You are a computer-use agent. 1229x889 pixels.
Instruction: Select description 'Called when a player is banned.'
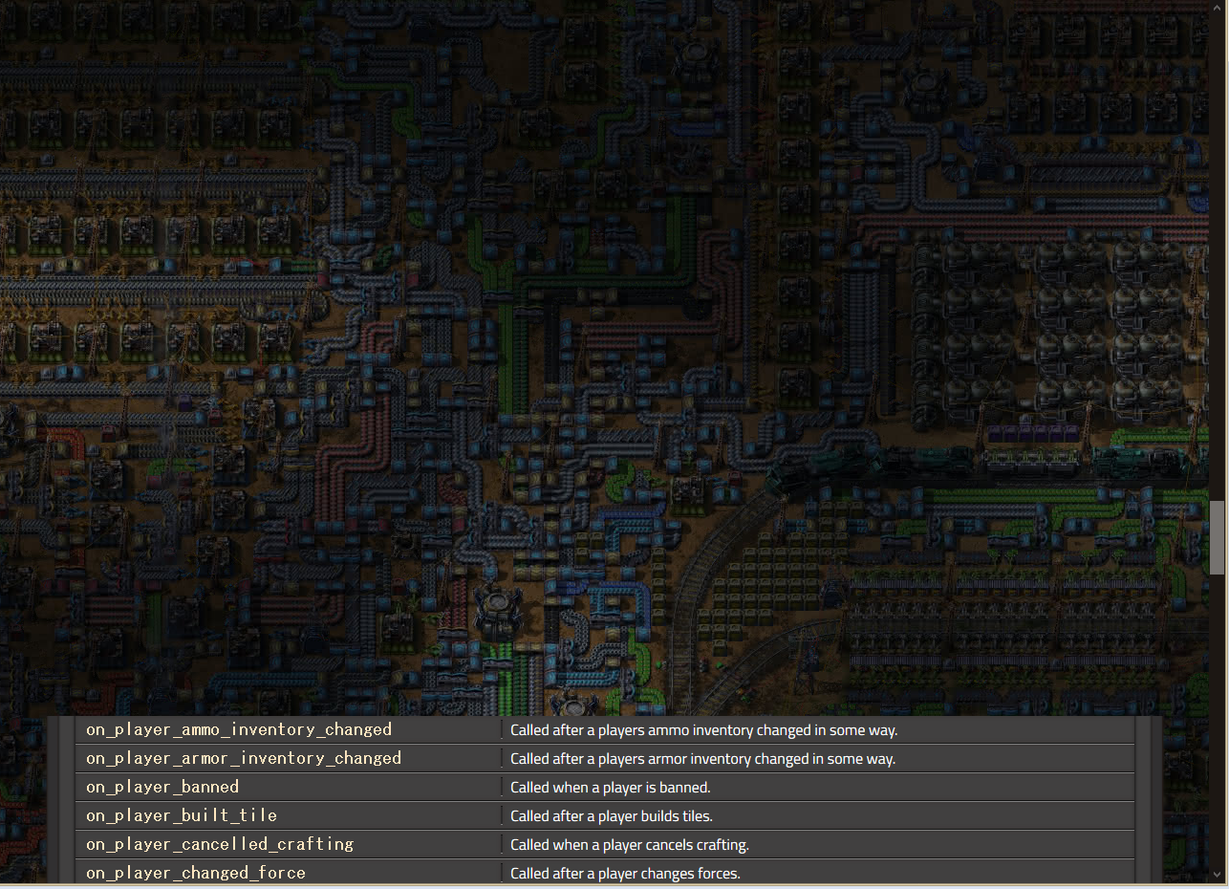[611, 788]
